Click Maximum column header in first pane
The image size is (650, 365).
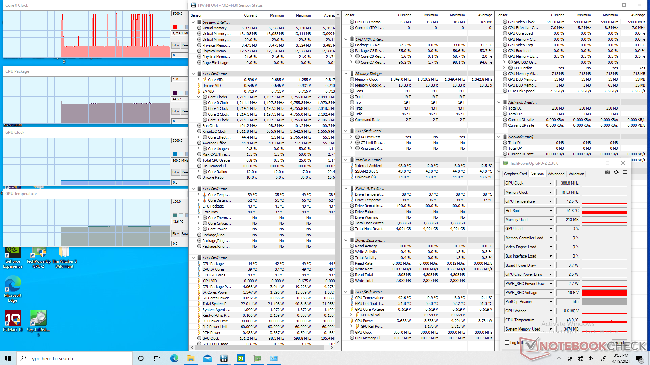pyautogui.click(x=303, y=15)
